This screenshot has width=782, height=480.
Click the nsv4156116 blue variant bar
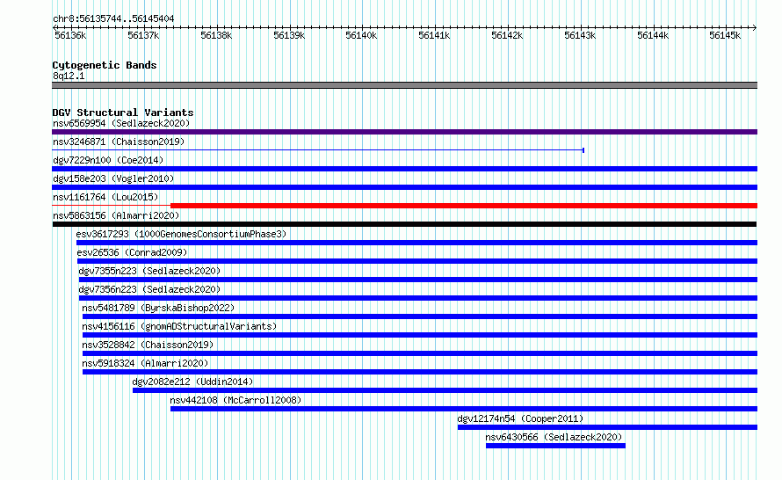420,335
